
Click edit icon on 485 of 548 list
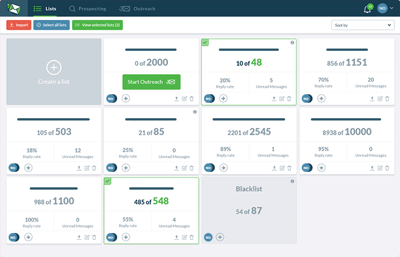pyautogui.click(x=185, y=237)
